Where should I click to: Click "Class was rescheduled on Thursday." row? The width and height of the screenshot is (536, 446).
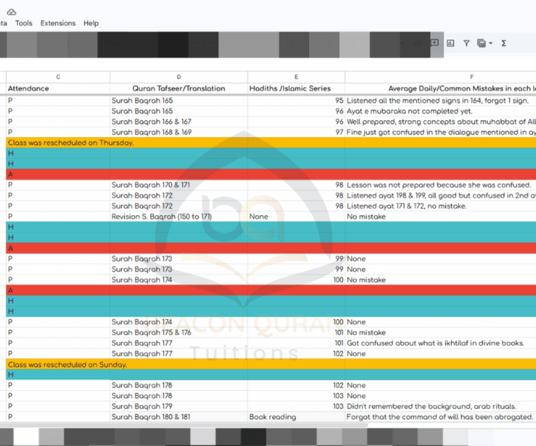271,143
